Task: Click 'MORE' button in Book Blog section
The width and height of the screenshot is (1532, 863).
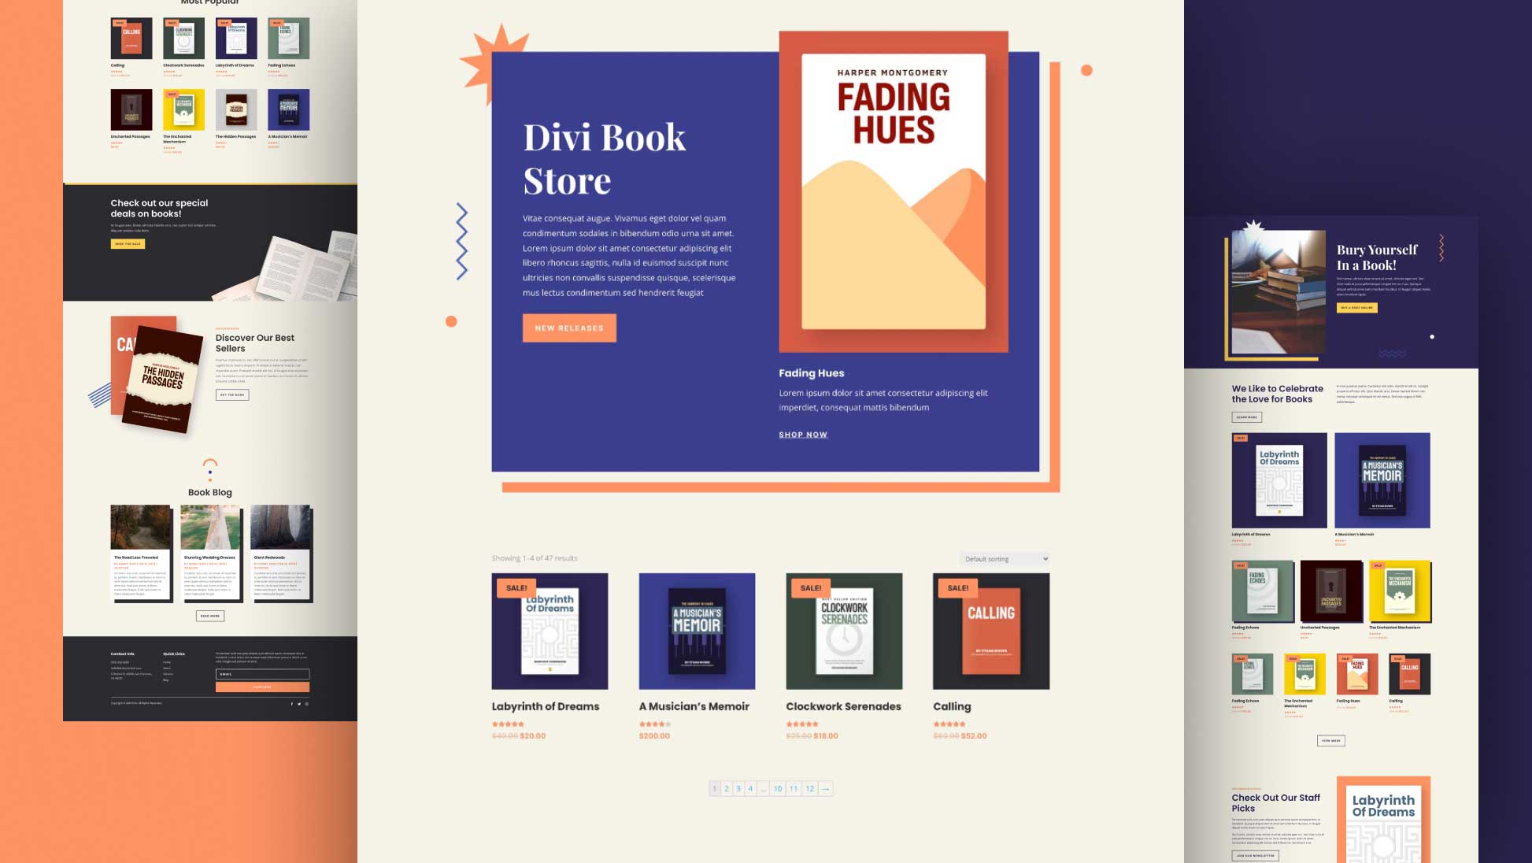Action: coord(209,616)
